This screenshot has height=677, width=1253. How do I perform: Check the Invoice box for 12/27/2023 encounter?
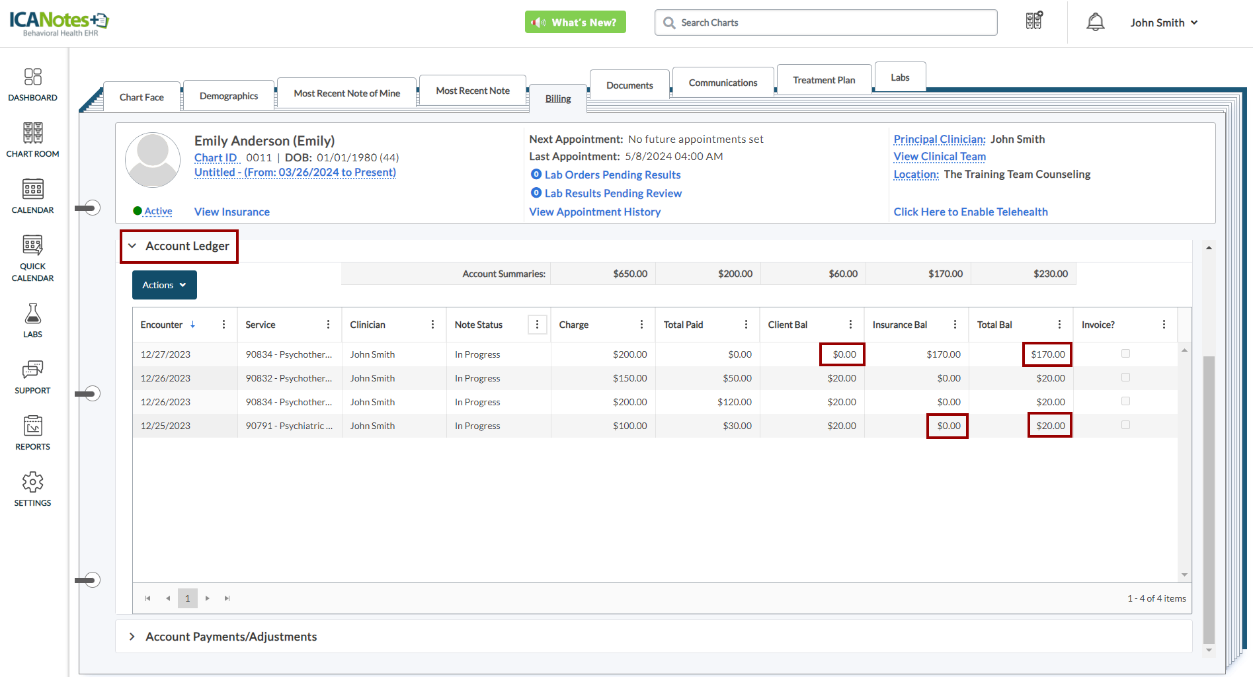(x=1125, y=354)
